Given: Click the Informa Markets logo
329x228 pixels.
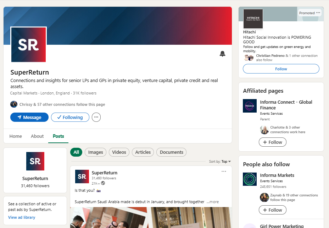Looking at the screenshot, I should [250, 179].
